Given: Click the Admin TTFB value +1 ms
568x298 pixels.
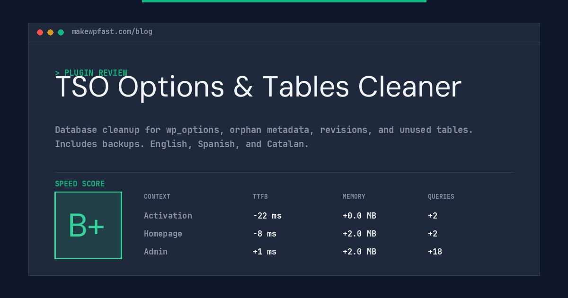Looking at the screenshot, I should tap(265, 252).
